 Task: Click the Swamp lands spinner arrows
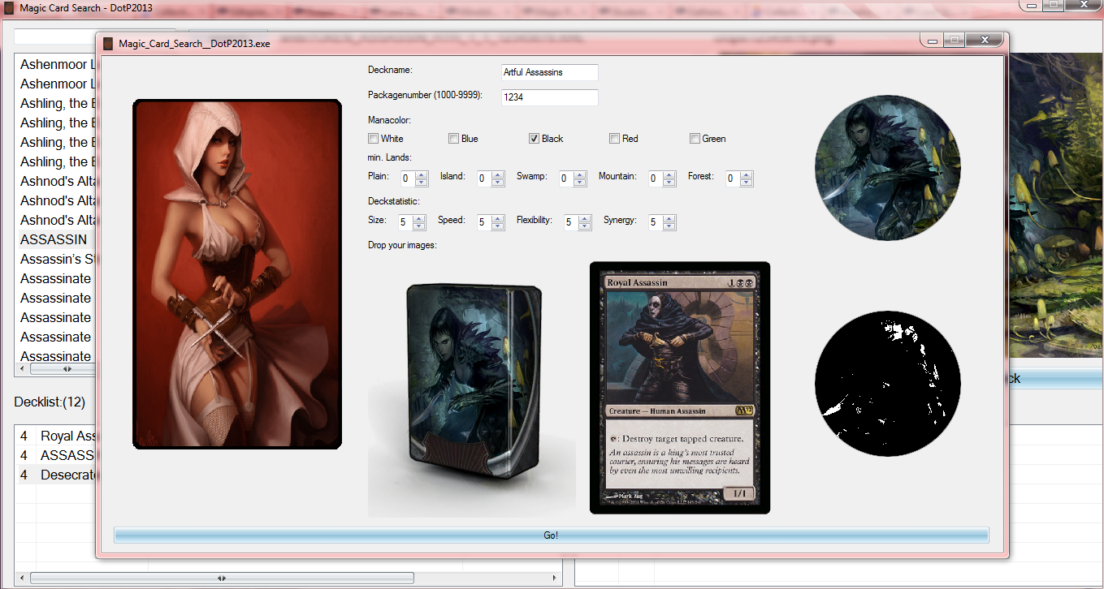tap(580, 178)
